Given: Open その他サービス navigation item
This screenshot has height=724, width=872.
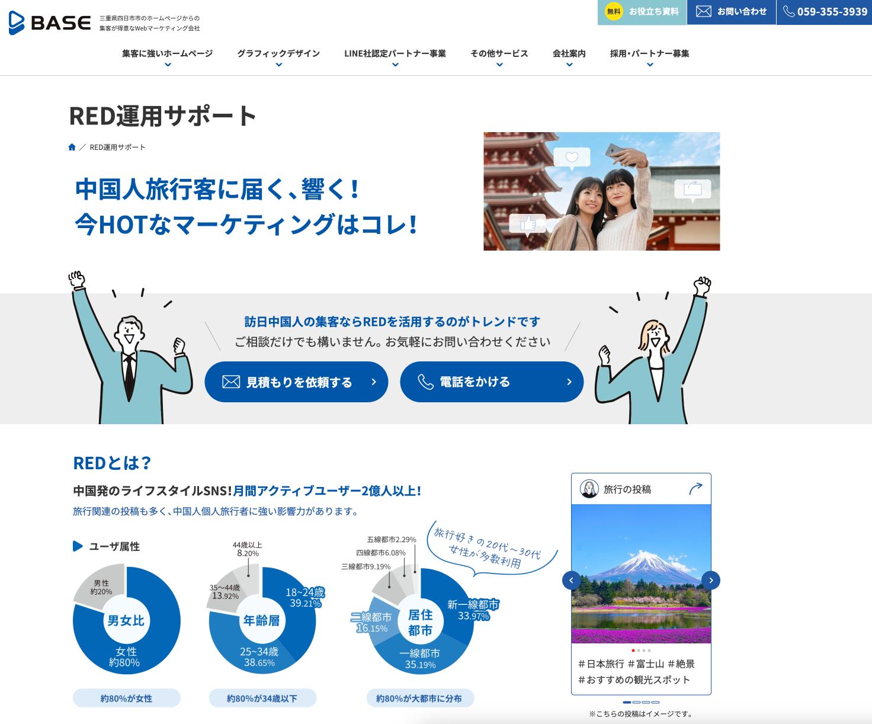Looking at the screenshot, I should click(x=499, y=53).
